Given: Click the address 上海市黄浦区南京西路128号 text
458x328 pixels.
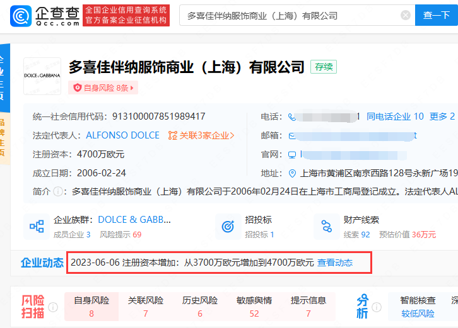Looking at the screenshot, I should pos(379,173).
